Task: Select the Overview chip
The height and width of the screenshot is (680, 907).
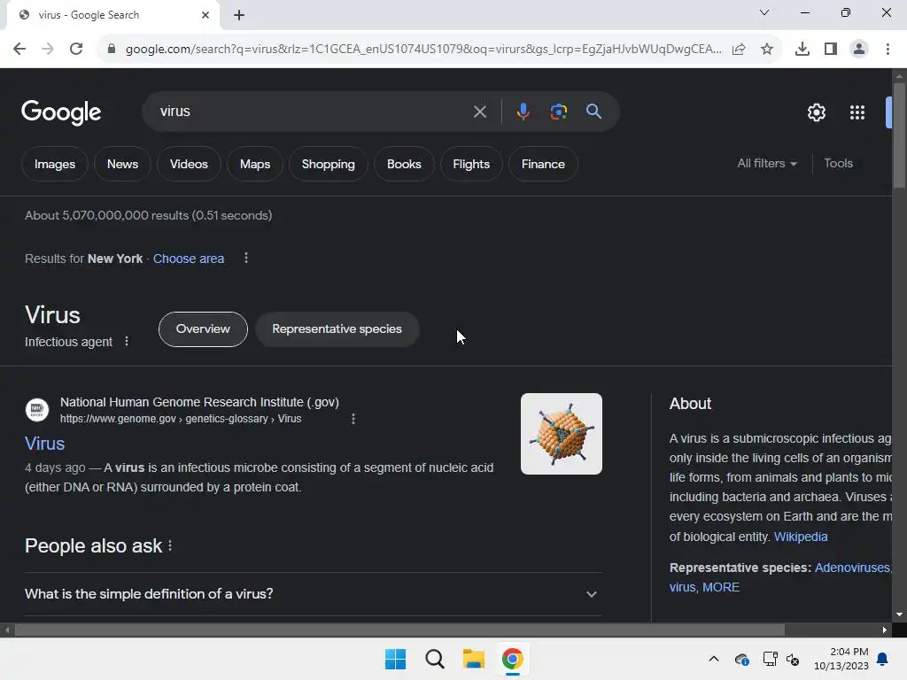Action: 203,329
